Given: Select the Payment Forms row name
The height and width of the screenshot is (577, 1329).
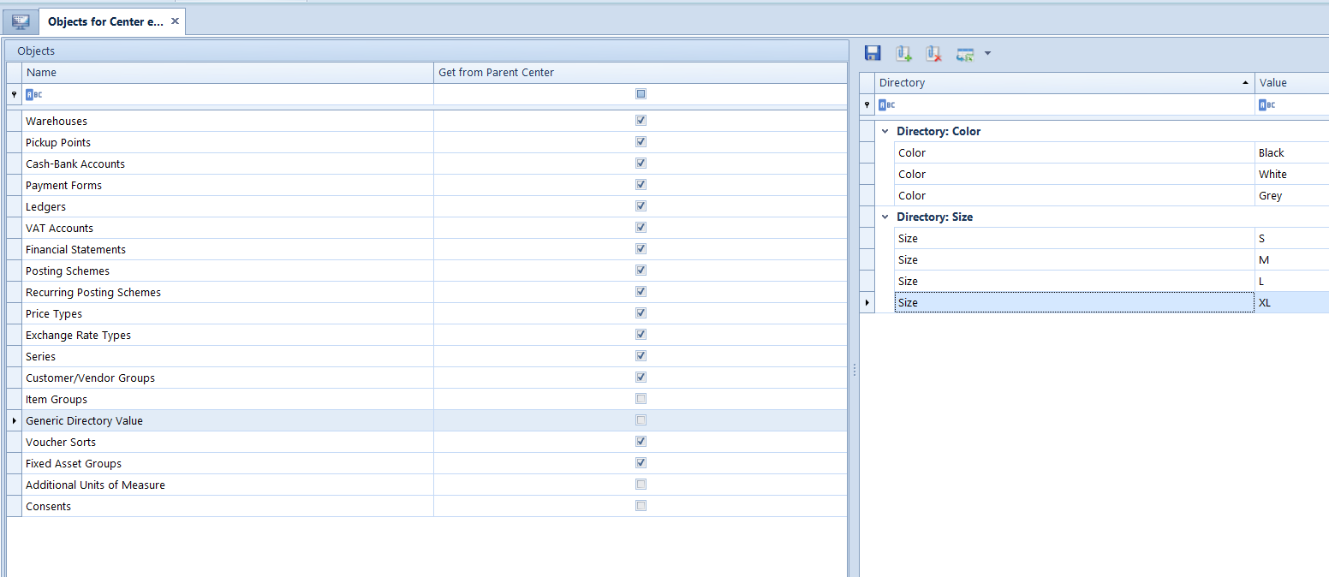Looking at the screenshot, I should [63, 186].
